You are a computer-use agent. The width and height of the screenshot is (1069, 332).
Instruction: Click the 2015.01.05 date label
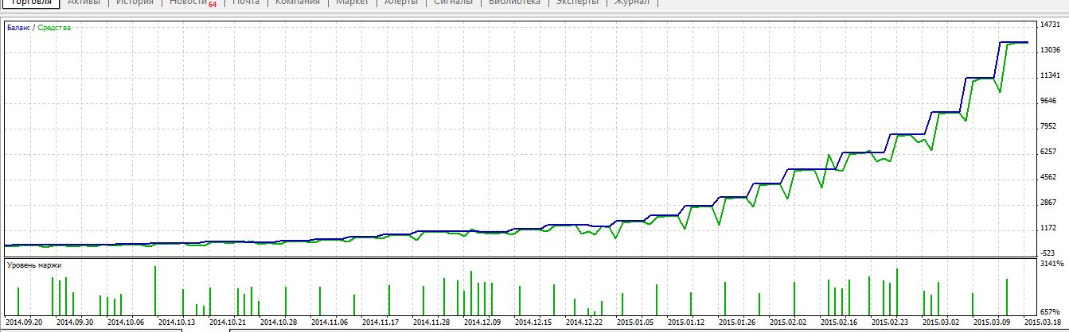[x=634, y=322]
